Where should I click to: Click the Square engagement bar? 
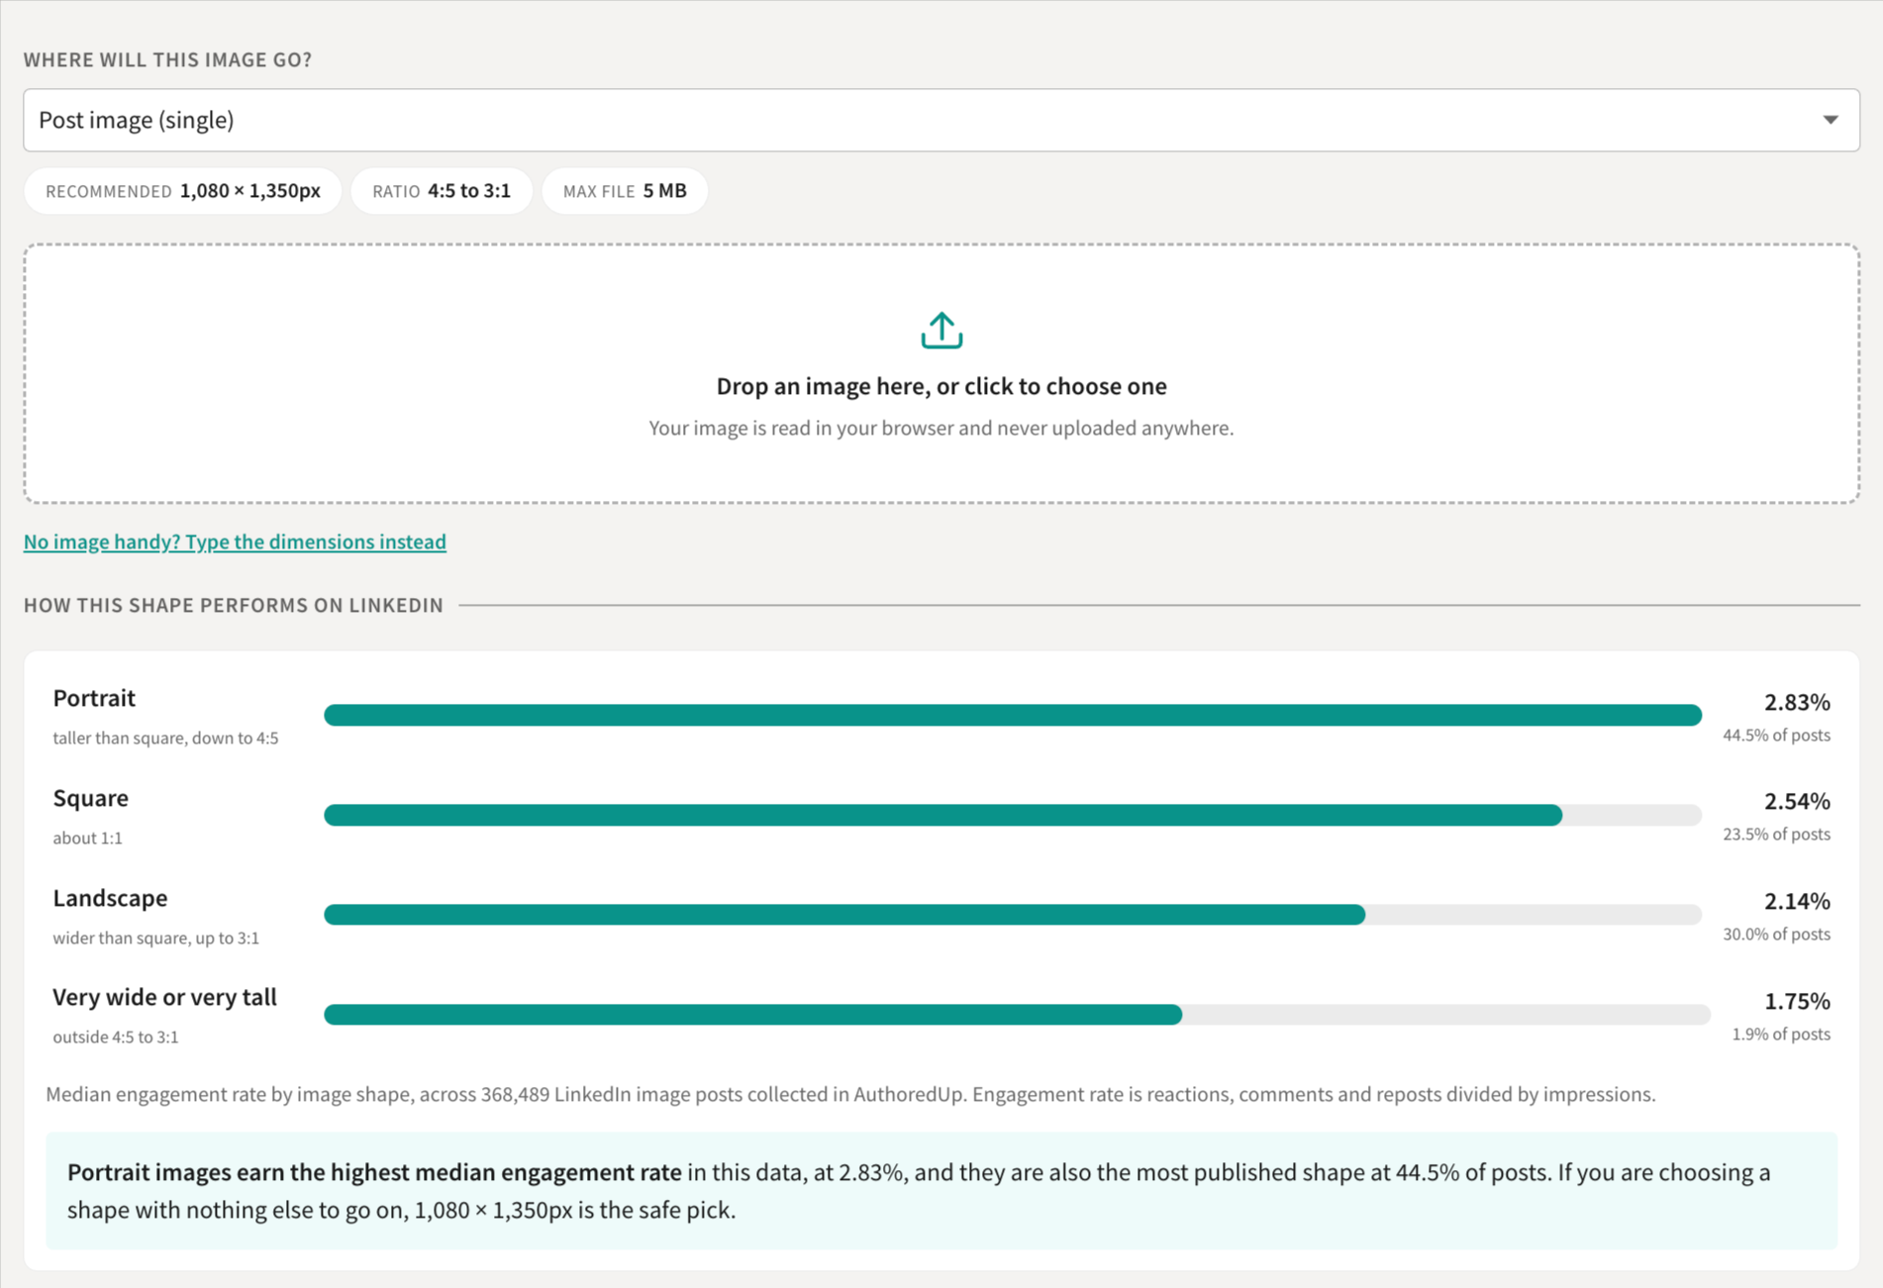click(x=1013, y=815)
